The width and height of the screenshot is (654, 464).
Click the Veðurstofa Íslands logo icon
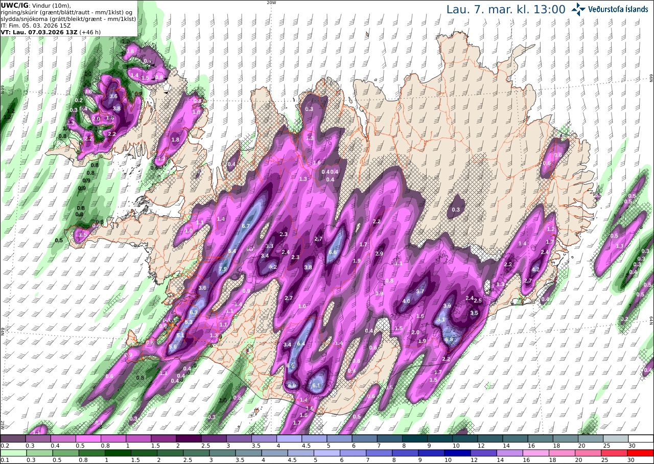point(579,9)
